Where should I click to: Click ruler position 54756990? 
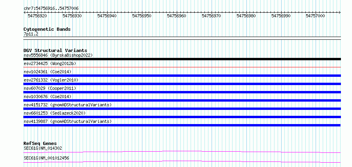(x=281, y=16)
